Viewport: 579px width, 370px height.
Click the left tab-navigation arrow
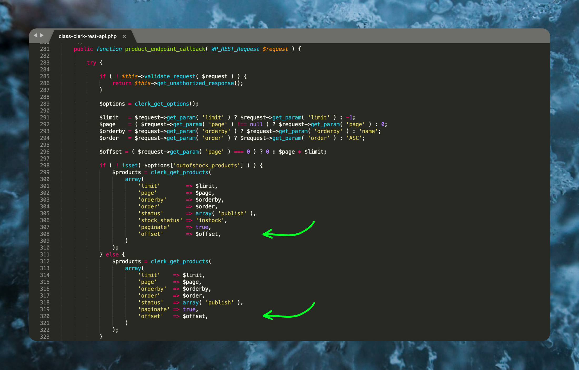[35, 35]
